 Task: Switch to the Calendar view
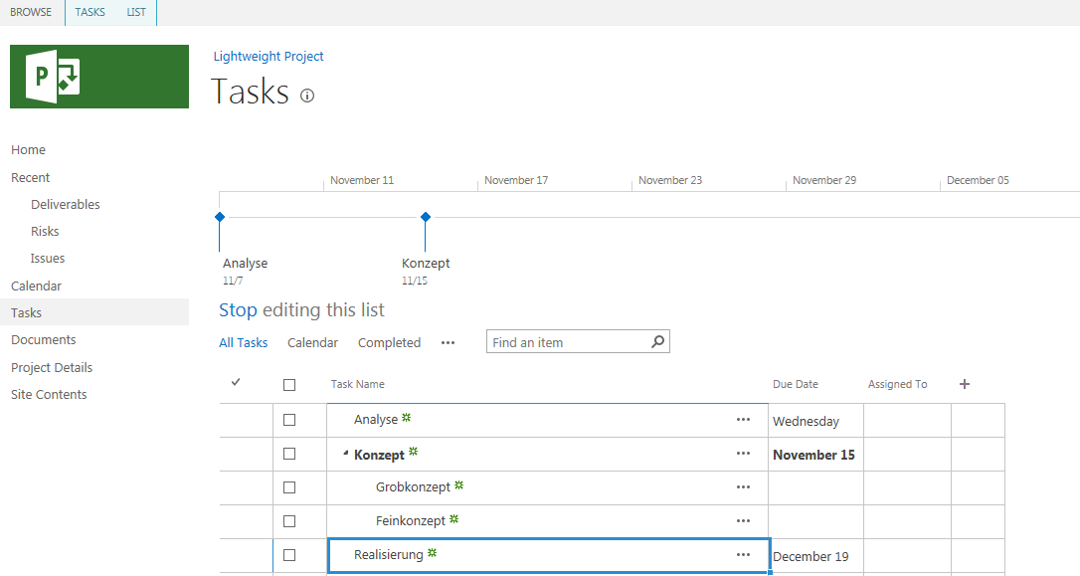[312, 342]
